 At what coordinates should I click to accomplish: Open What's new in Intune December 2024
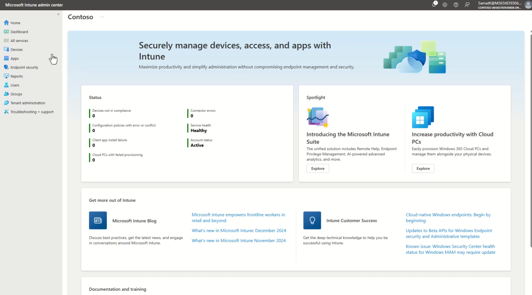[x=239, y=230]
